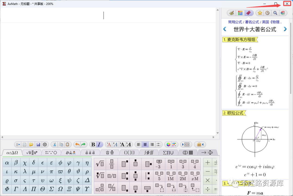Open favorites with the star icon
293x196 pixels.
point(260,13)
